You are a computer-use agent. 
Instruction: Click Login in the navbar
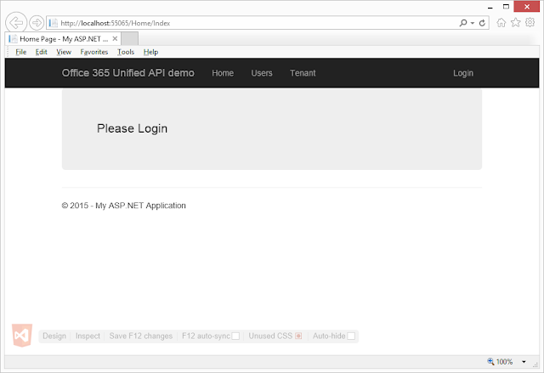pyautogui.click(x=463, y=73)
